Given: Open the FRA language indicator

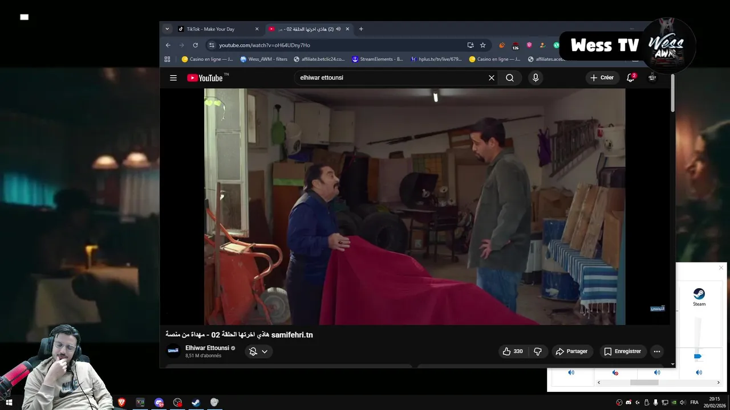Looking at the screenshot, I should (x=694, y=402).
